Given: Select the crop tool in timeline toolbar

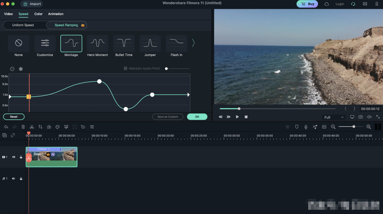Looking at the screenshot, I should 40,127.
